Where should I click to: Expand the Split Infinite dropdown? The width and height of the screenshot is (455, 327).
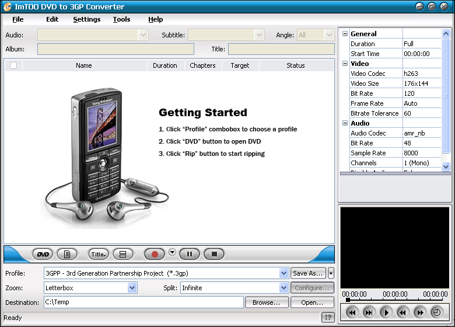pyautogui.click(x=283, y=288)
